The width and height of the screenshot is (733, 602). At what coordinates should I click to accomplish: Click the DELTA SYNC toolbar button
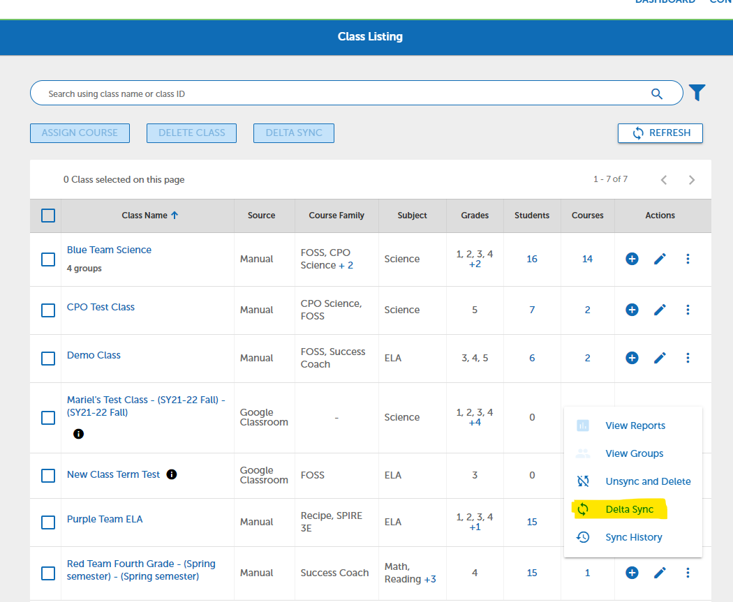tap(294, 133)
